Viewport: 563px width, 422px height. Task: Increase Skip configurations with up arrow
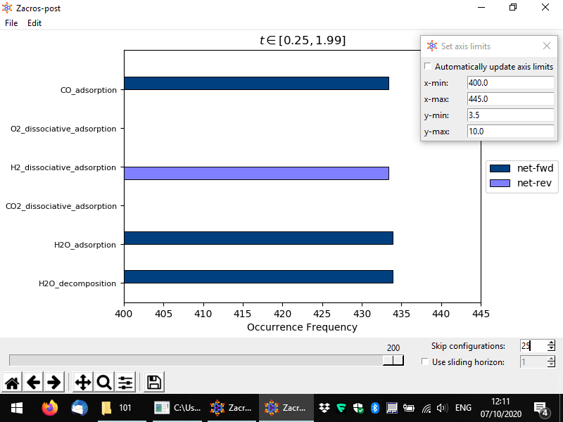(x=551, y=343)
